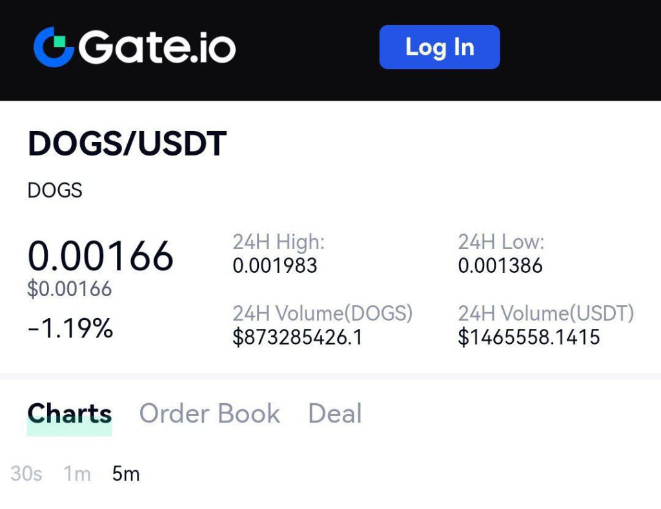The width and height of the screenshot is (661, 509).
Task: Click the $0.00166 USD price value
Action: 70,289
